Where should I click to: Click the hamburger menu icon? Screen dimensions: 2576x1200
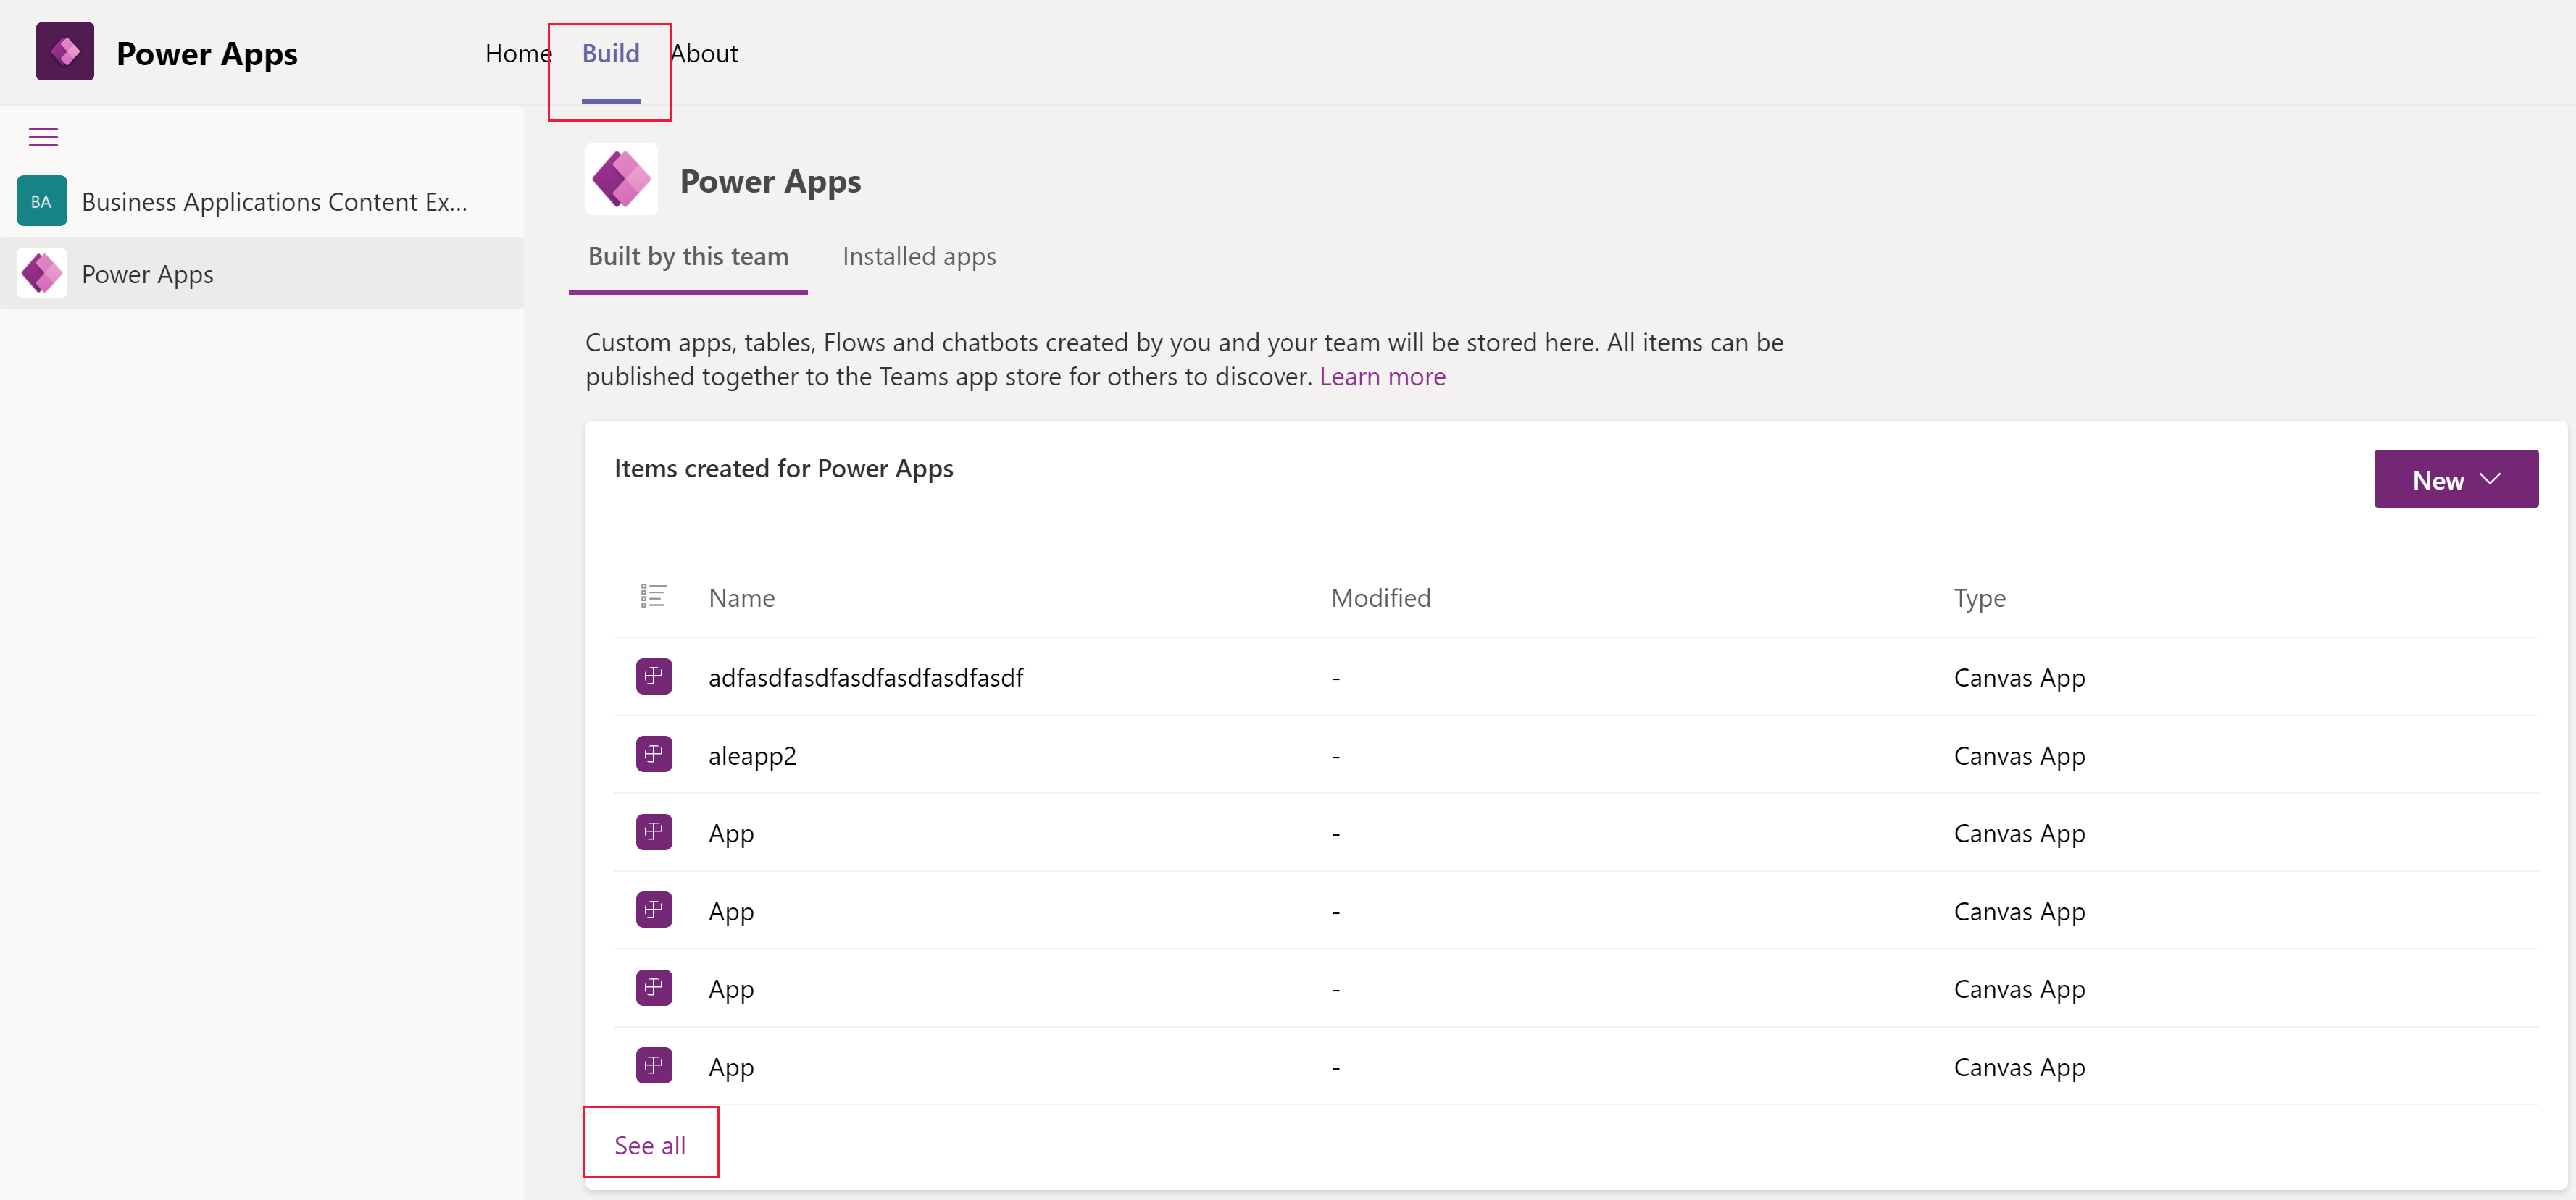coord(43,136)
